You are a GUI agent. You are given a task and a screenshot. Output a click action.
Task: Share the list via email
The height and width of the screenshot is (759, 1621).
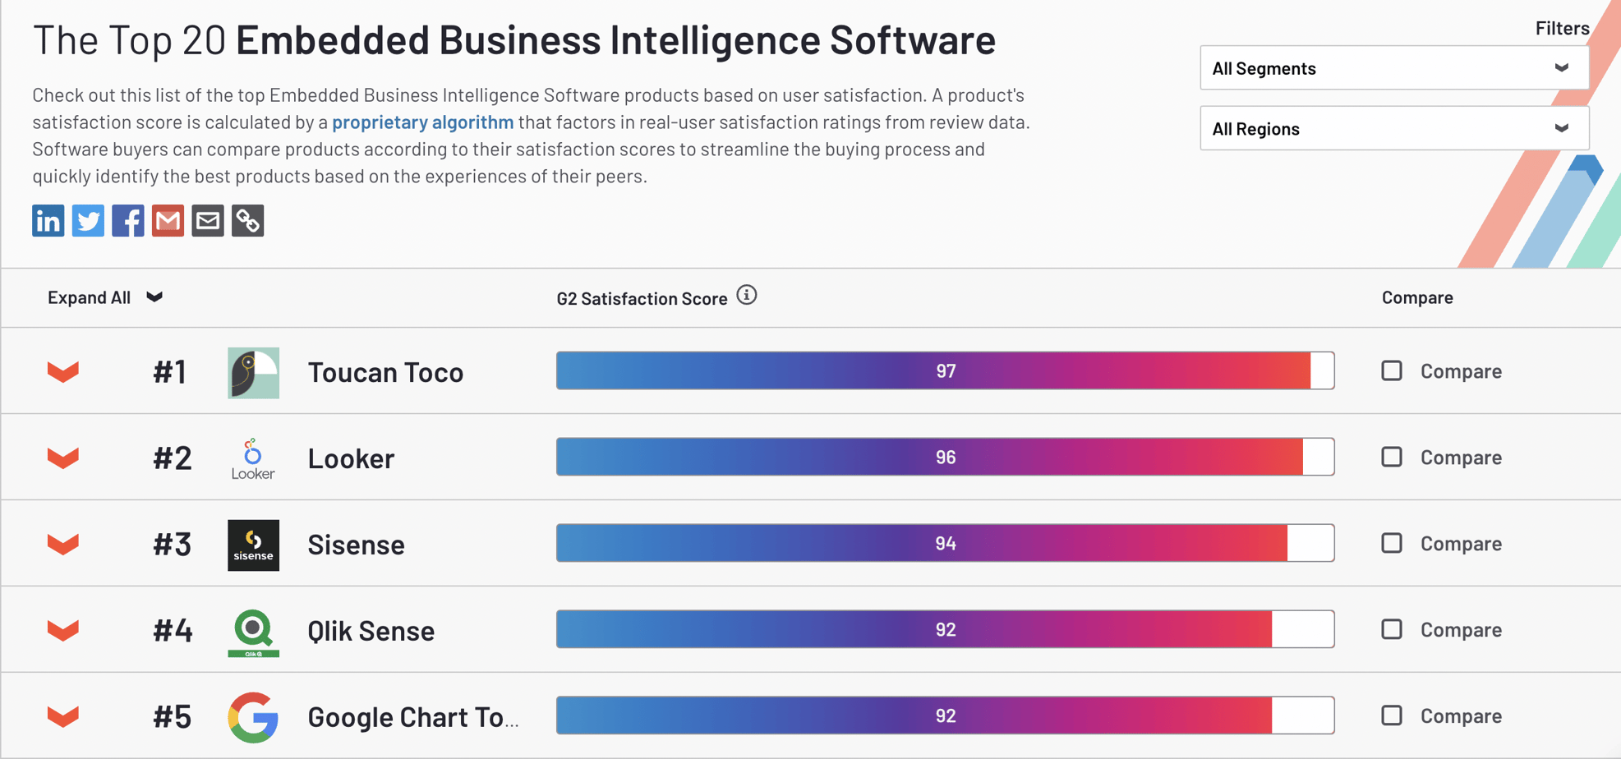(208, 220)
